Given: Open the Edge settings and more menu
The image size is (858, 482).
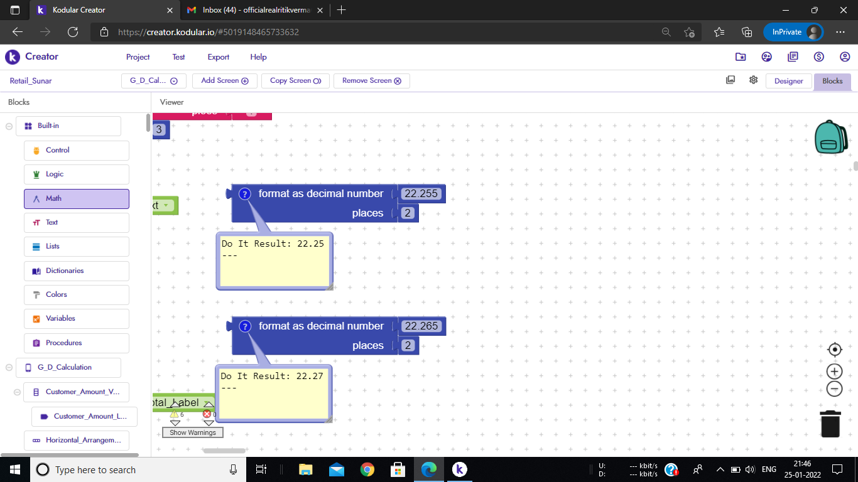Looking at the screenshot, I should click(x=840, y=32).
